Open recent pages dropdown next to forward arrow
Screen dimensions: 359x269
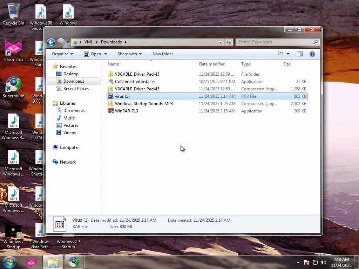[68, 42]
